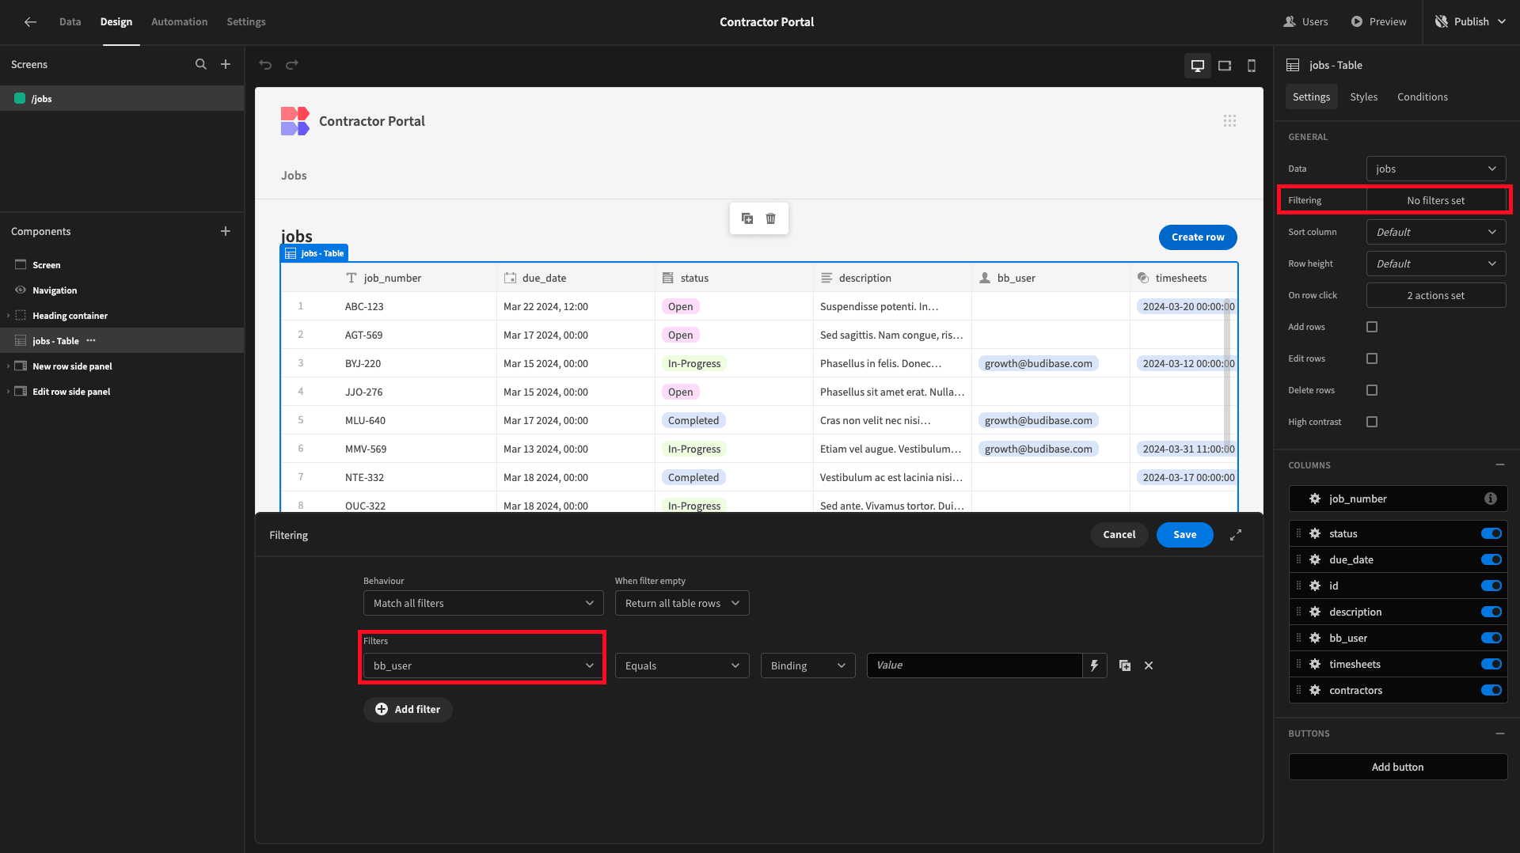Click the lightning binding icon
The image size is (1520, 853).
[1094, 665]
